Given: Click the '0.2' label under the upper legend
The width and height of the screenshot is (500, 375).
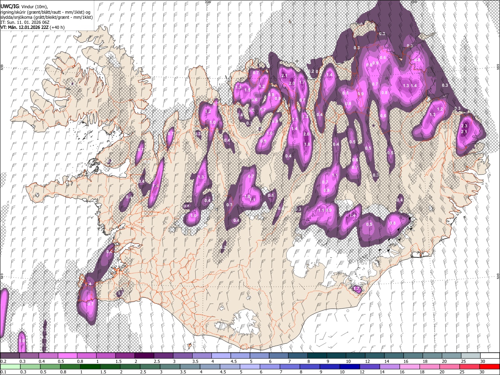Looking at the screenshot, I should point(3,361).
